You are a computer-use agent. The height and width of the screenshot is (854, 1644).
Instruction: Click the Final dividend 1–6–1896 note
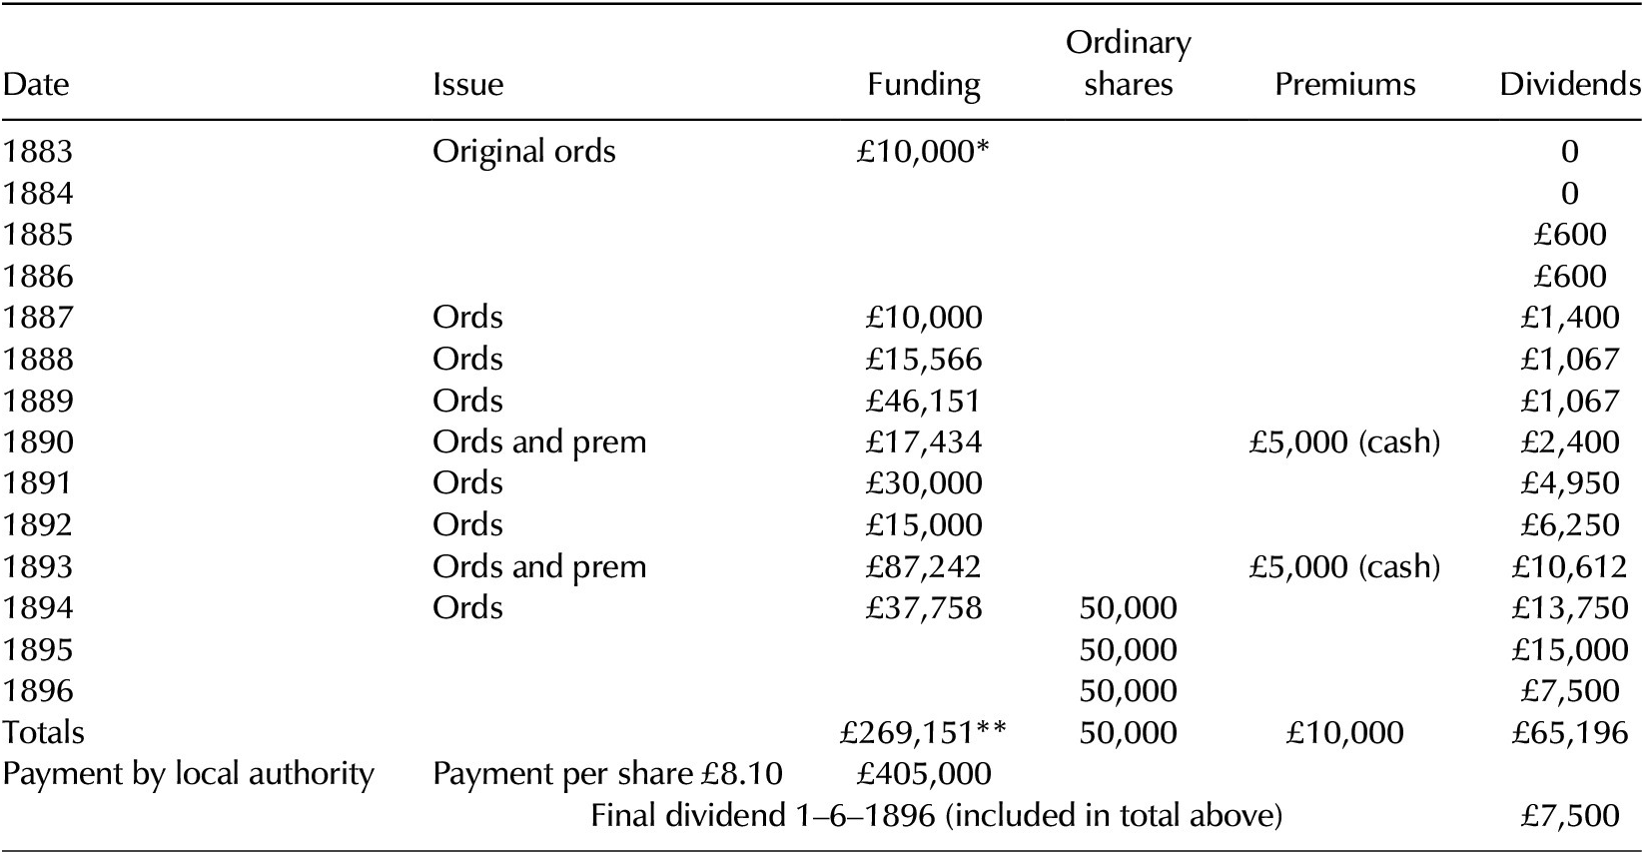(937, 816)
